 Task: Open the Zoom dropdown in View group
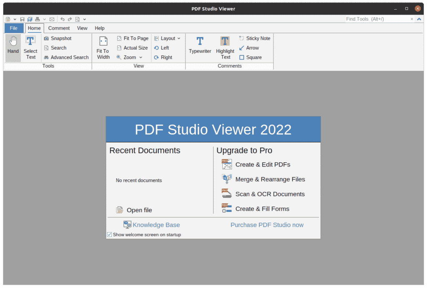pos(129,57)
